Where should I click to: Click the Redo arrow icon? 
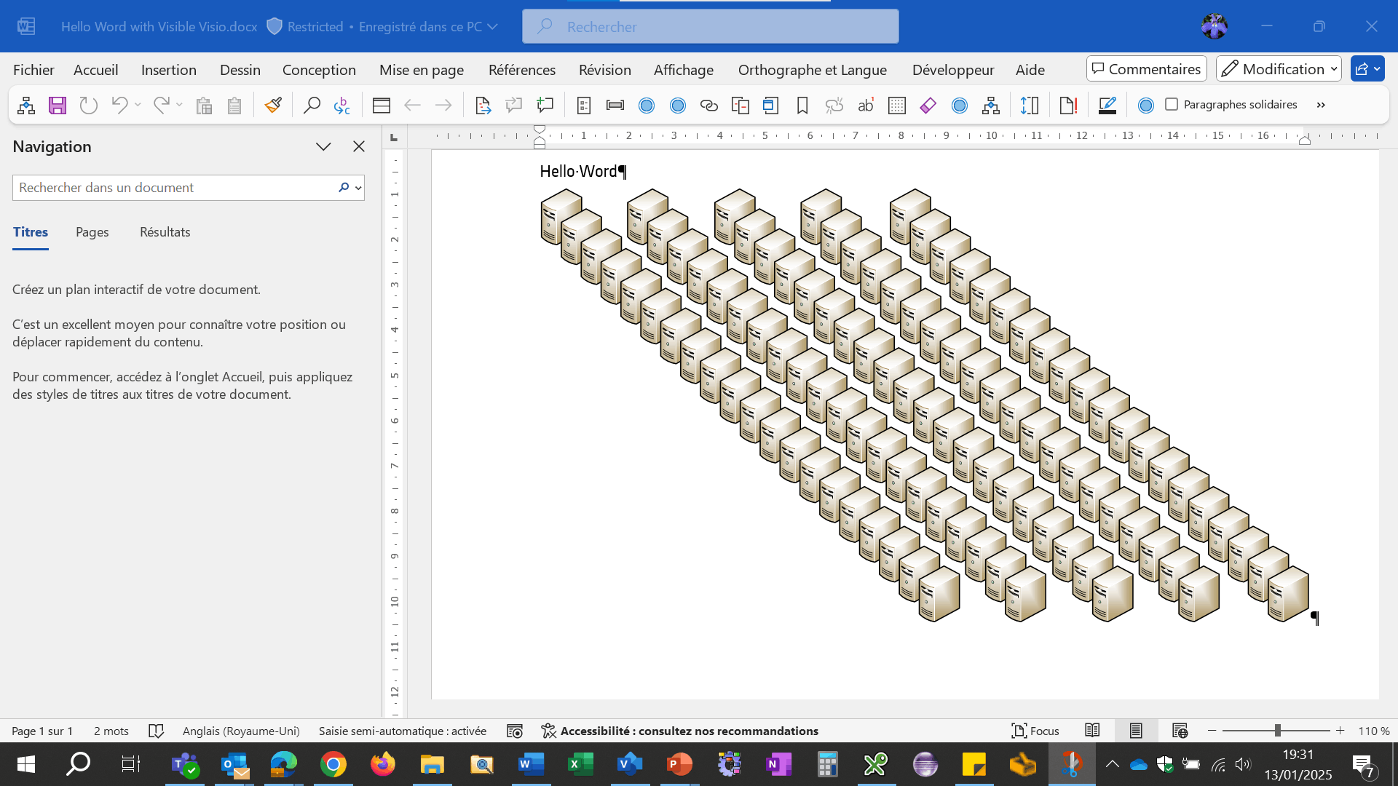tap(161, 106)
